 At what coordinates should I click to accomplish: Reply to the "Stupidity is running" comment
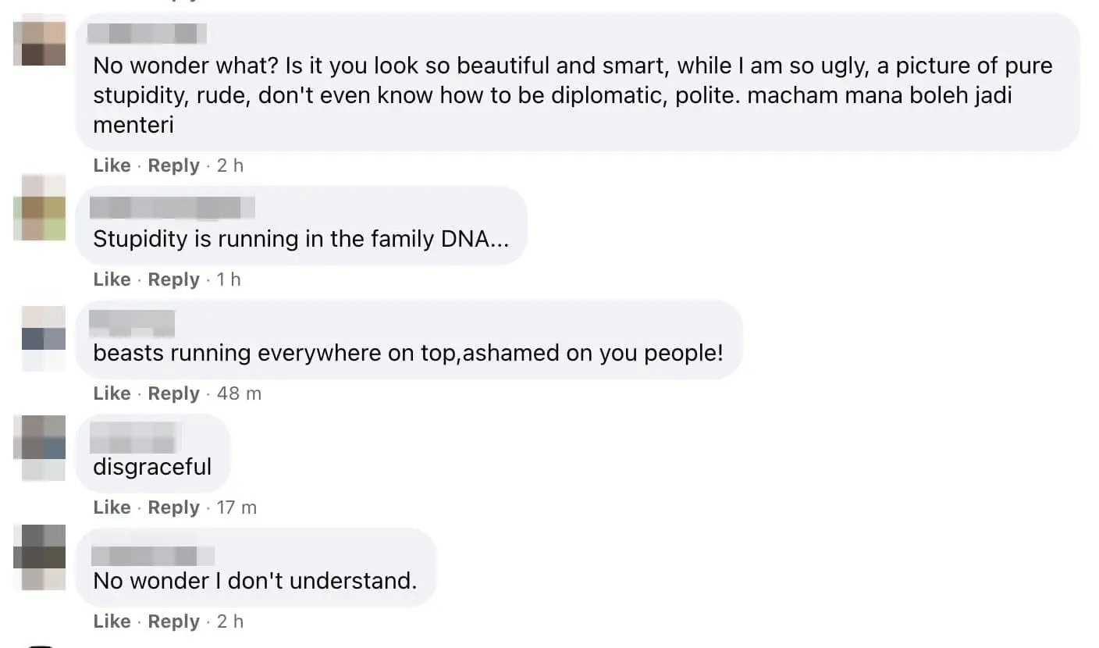pos(173,279)
